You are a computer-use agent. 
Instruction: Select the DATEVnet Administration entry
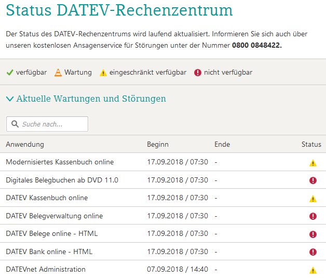(x=46, y=270)
